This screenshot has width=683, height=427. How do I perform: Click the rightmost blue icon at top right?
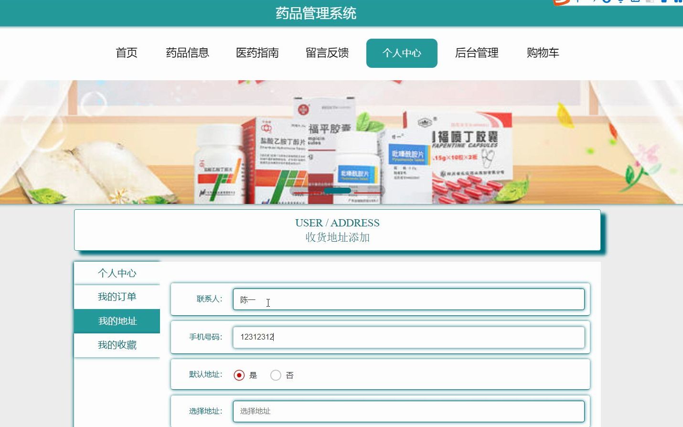tap(680, 2)
